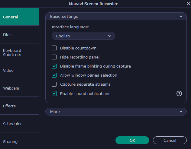Switch to the Files tab
Image resolution: width=191 pixels, height=149 pixels.
pos(19,35)
